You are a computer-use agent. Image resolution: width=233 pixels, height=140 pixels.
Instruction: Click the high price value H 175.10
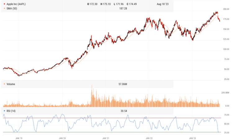coord(106,4)
